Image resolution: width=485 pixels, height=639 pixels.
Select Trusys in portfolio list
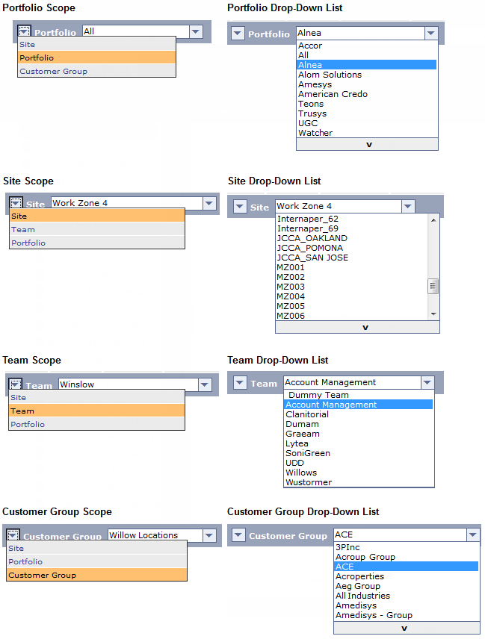coord(367,113)
